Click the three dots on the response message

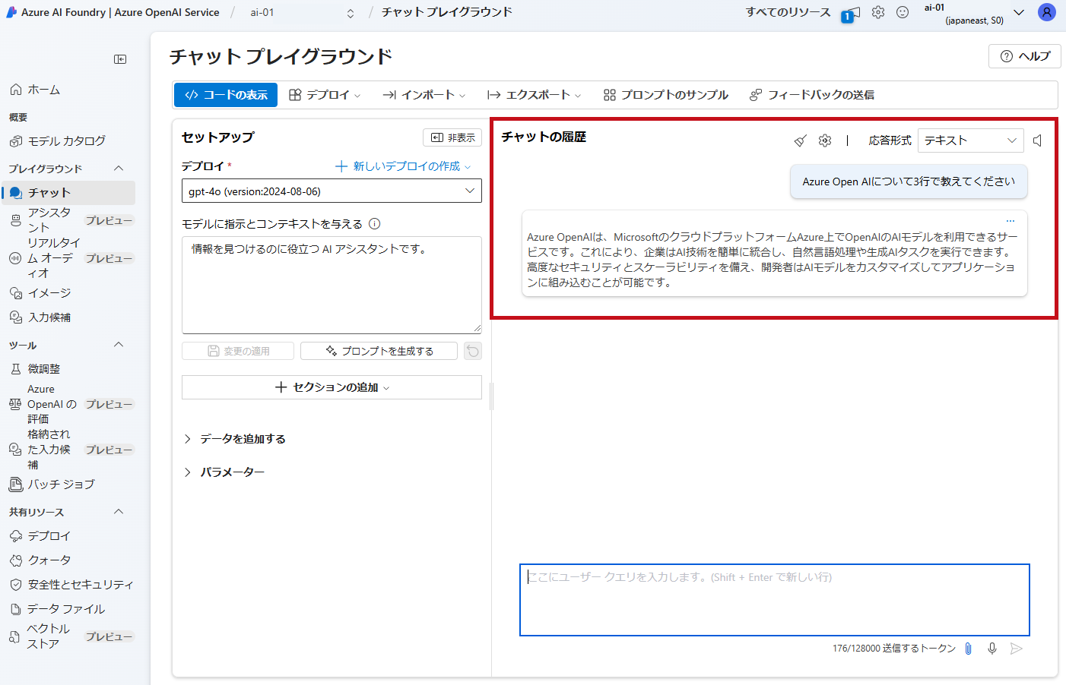1010,221
